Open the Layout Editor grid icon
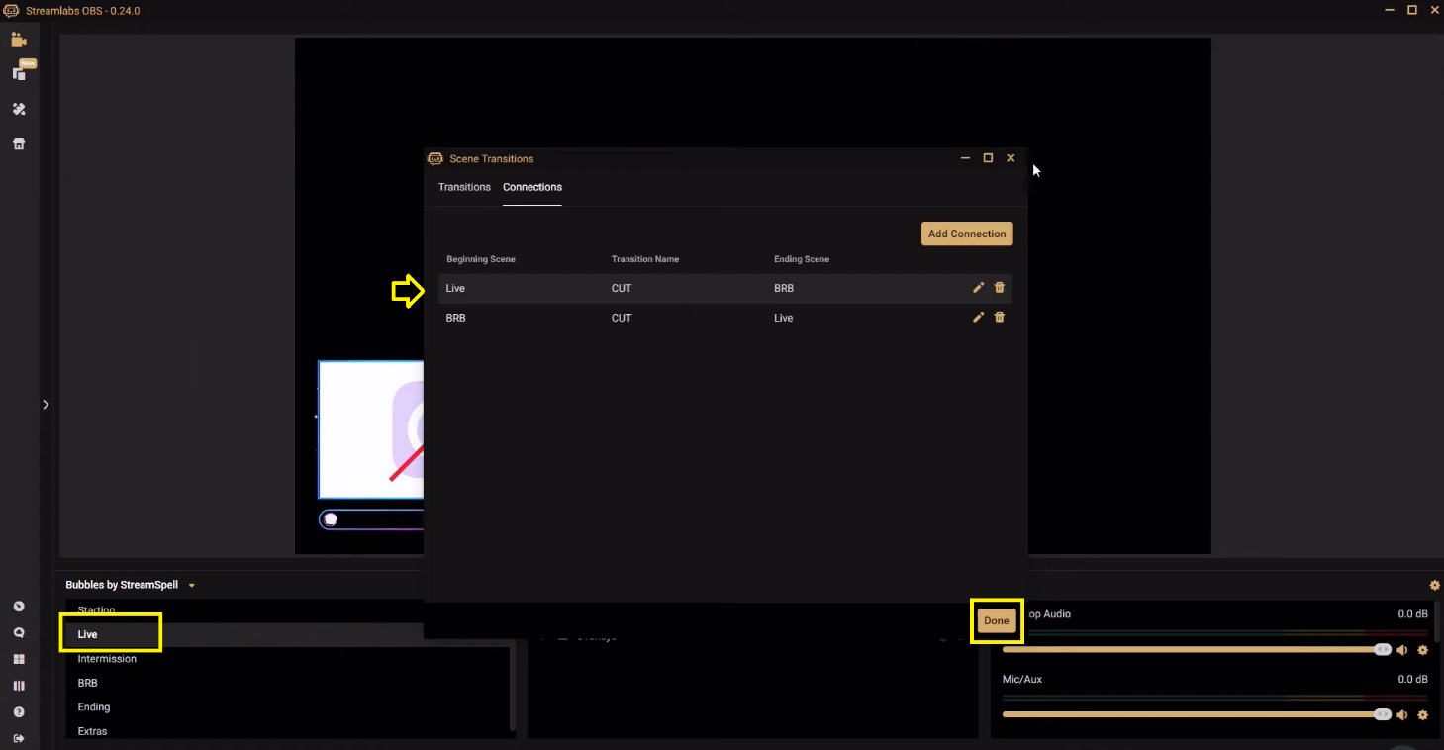Viewport: 1444px width, 750px height. point(18,659)
